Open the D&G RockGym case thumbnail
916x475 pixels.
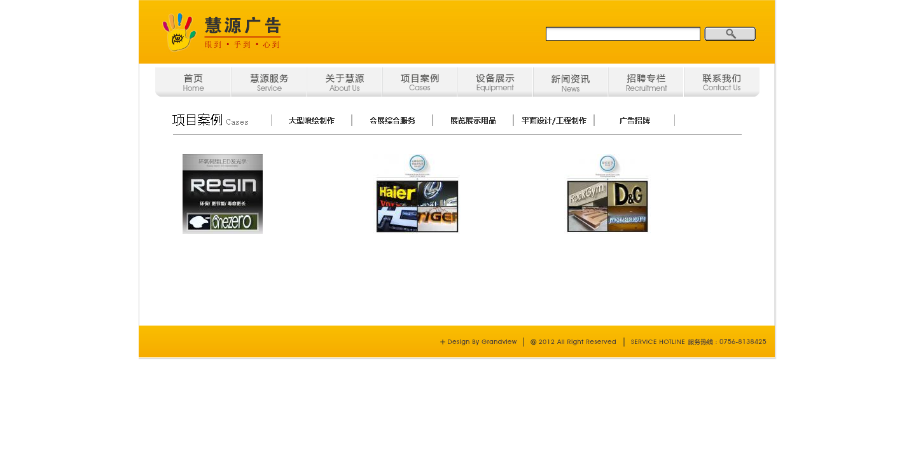(607, 194)
